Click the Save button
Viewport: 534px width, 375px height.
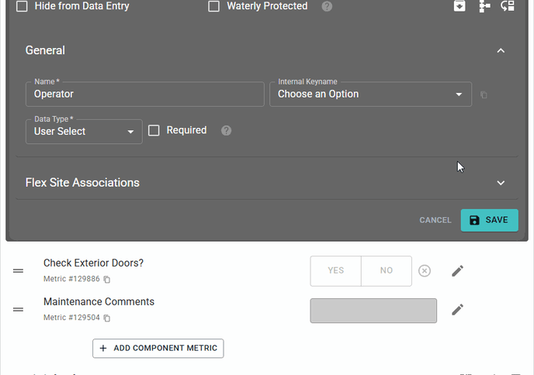pos(489,220)
